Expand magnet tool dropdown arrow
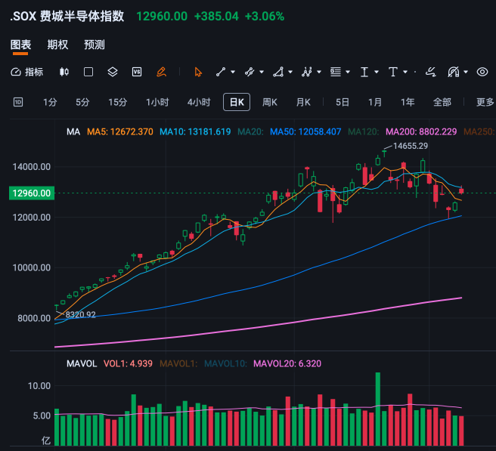The height and width of the screenshot is (451, 496). pos(466,72)
